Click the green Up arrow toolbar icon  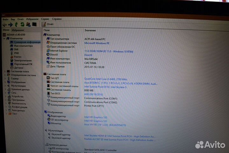pyautogui.click(x=17, y=25)
